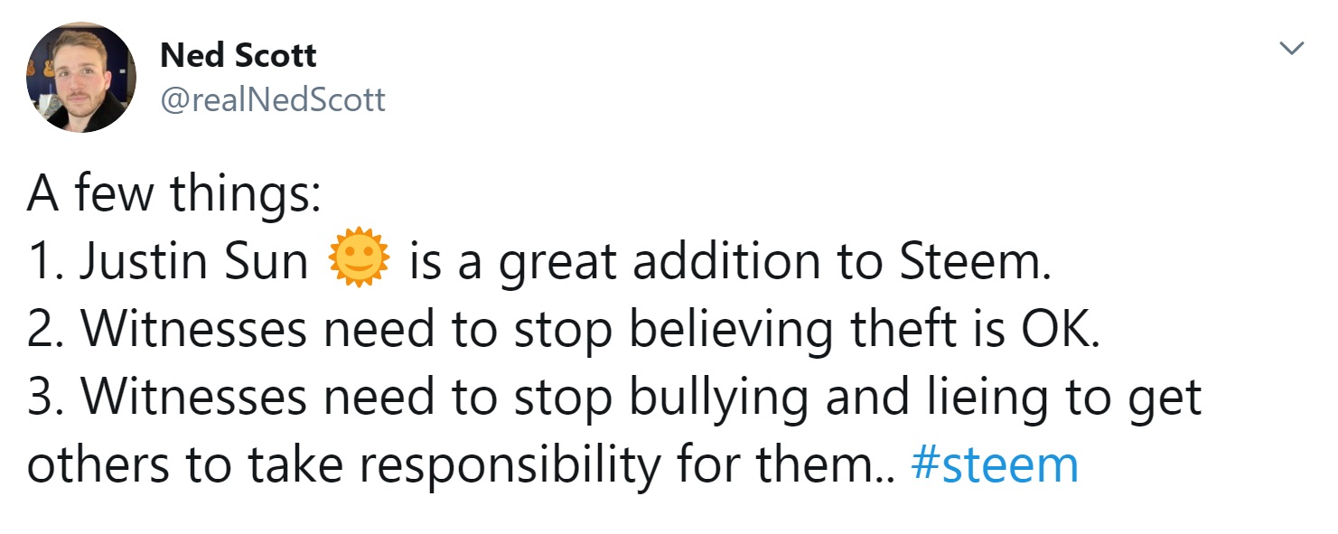This screenshot has width=1338, height=534.
Task: Click the 'A few things:' text line
Action: pyautogui.click(x=173, y=194)
